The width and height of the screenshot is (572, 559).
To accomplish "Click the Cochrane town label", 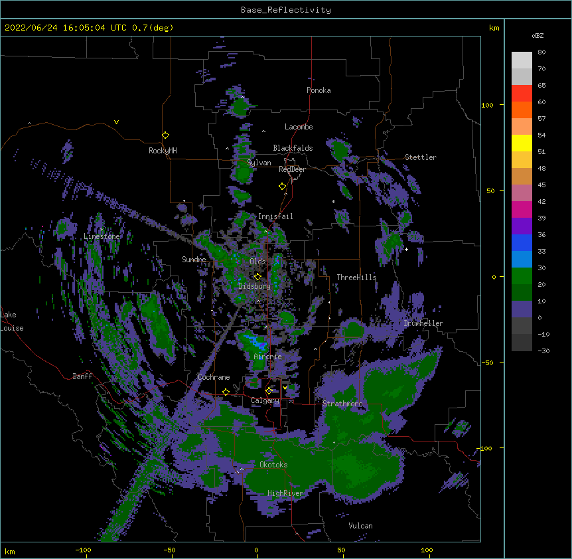I will pyautogui.click(x=214, y=377).
